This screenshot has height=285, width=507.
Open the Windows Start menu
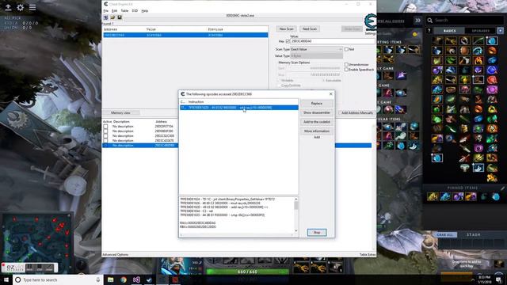pyautogui.click(x=6, y=279)
